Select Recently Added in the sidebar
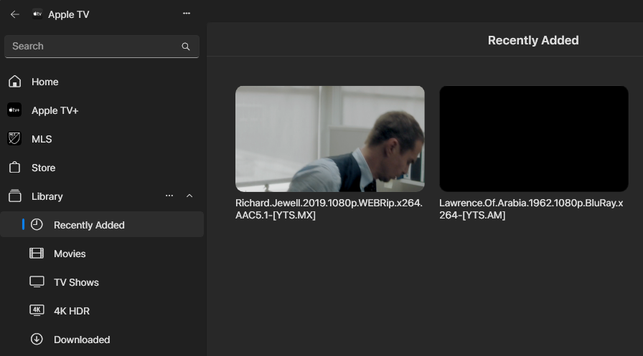 (89, 225)
